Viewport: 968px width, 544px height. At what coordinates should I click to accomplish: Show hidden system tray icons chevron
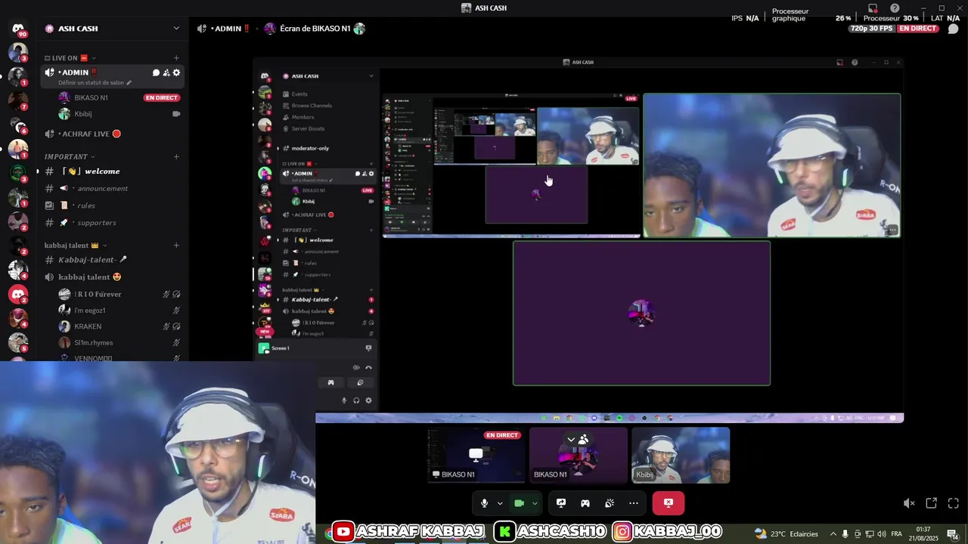pos(833,534)
